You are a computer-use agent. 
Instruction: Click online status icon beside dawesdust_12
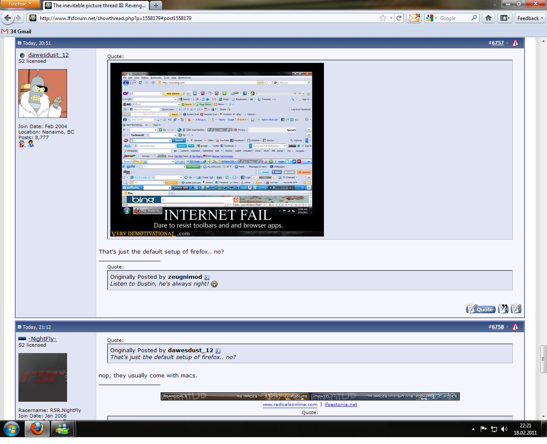point(22,55)
